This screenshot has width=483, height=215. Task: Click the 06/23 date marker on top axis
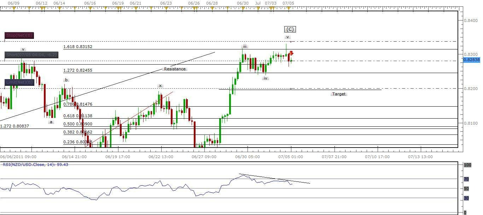tap(166, 3)
